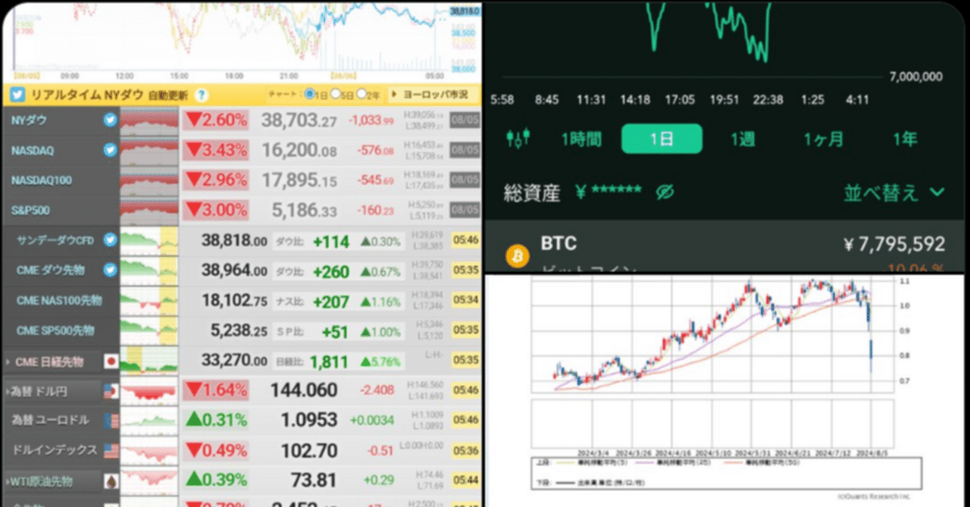The image size is (970, 507).
Task: Click the US flag icon beside ドルインデックス
Action: 111,450
